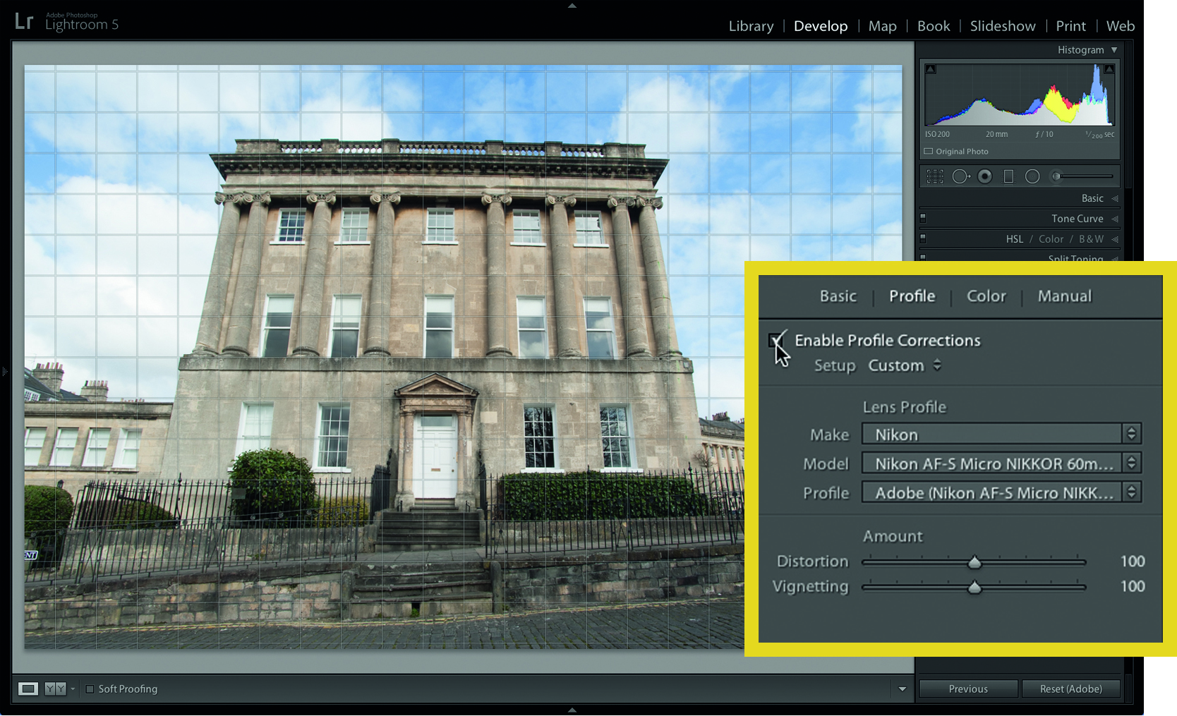Expand the Tone Curve panel

pyautogui.click(x=1115, y=219)
